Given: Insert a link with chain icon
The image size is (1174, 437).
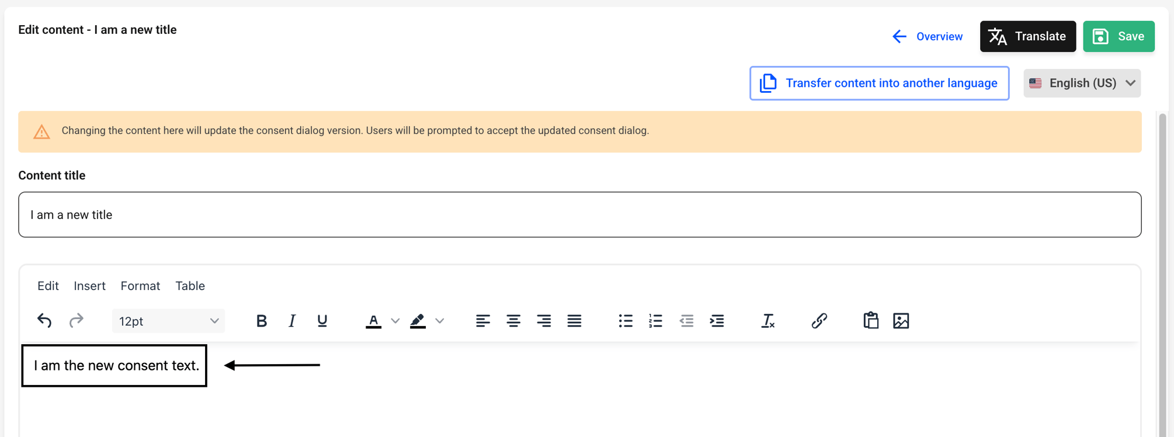Looking at the screenshot, I should click(819, 321).
